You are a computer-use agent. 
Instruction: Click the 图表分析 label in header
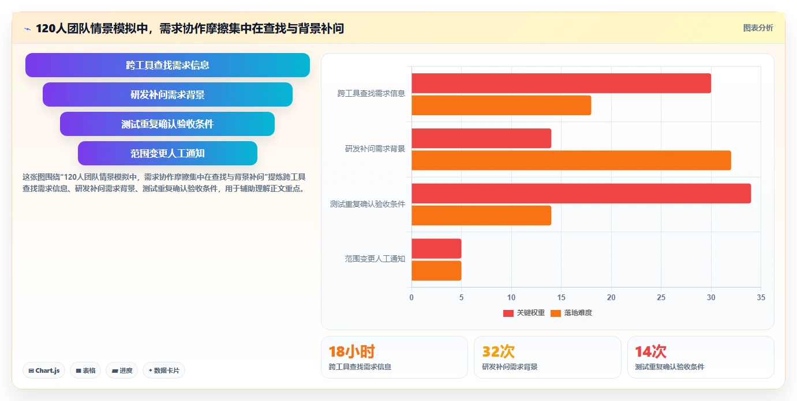pos(758,28)
